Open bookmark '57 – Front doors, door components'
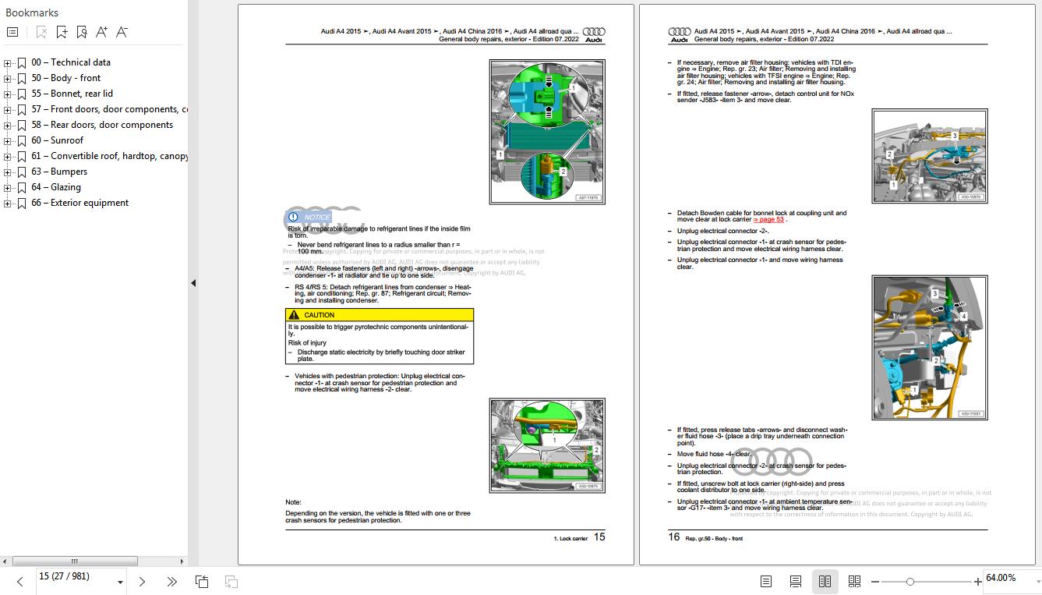The image size is (1042, 595). pyautogui.click(x=109, y=109)
